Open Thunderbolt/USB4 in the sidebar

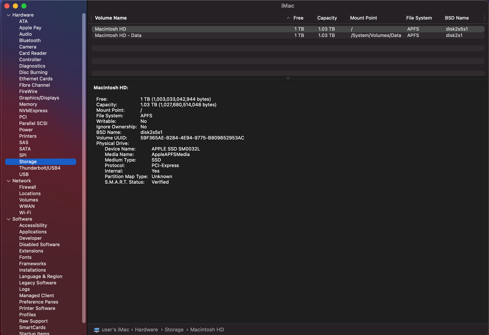tap(40, 168)
